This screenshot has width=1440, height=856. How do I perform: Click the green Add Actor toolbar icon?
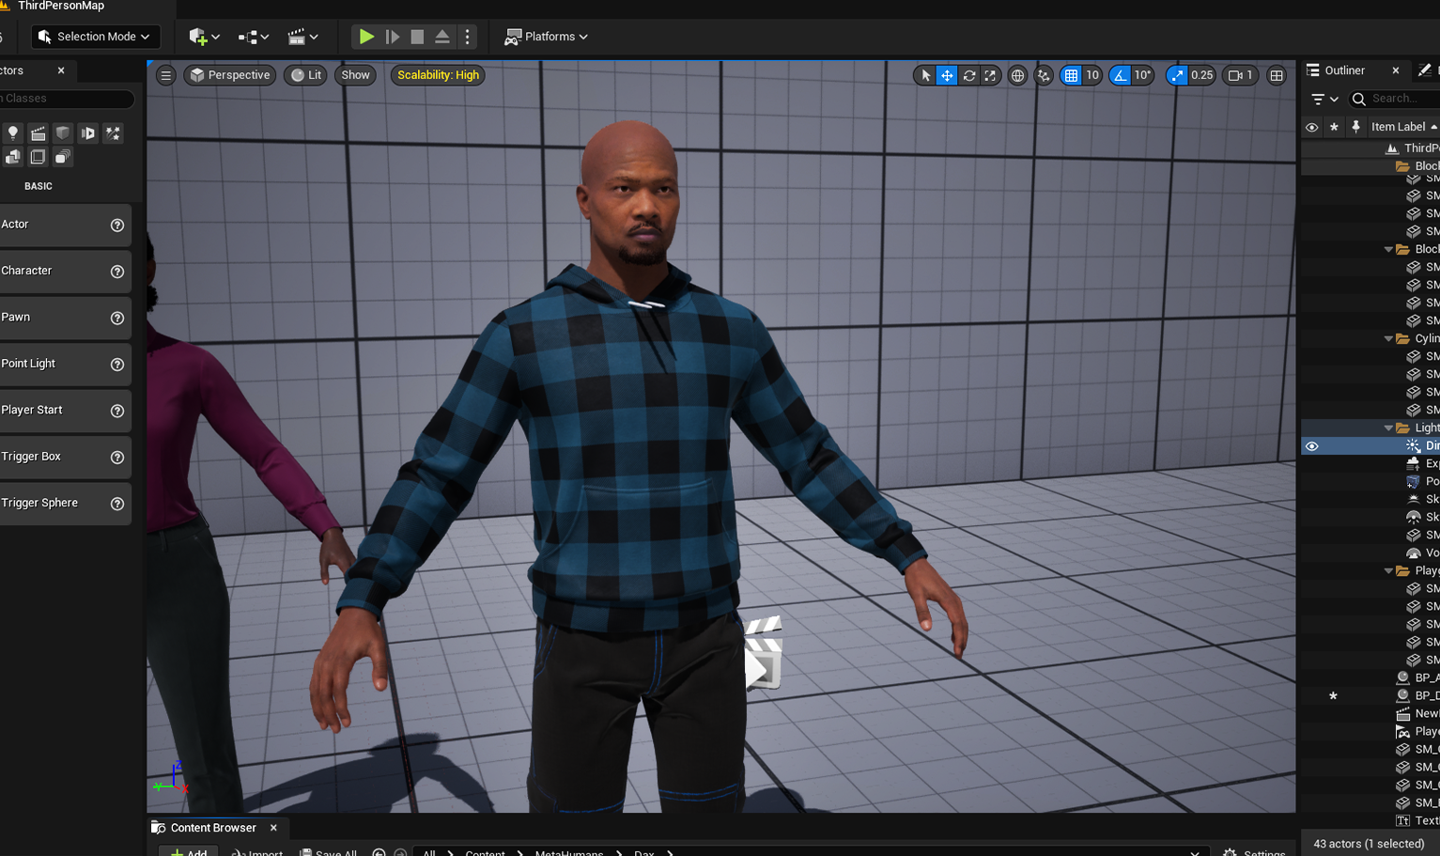[x=200, y=37]
